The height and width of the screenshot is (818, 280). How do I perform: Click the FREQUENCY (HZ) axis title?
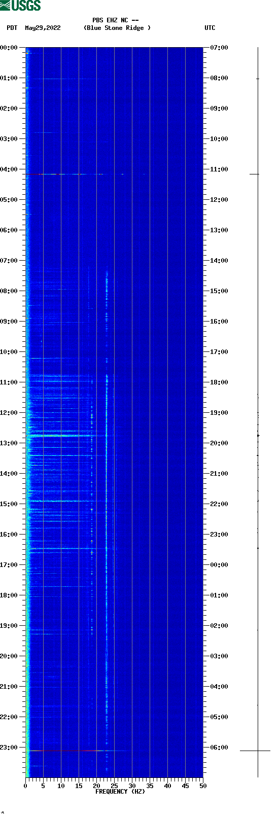click(x=120, y=792)
